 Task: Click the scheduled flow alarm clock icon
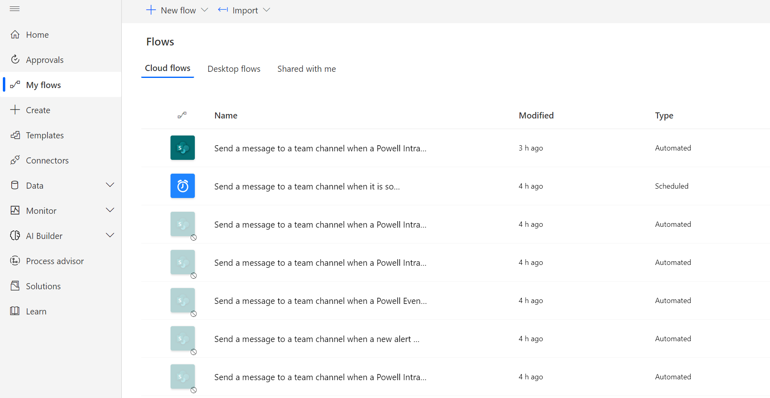pos(183,186)
